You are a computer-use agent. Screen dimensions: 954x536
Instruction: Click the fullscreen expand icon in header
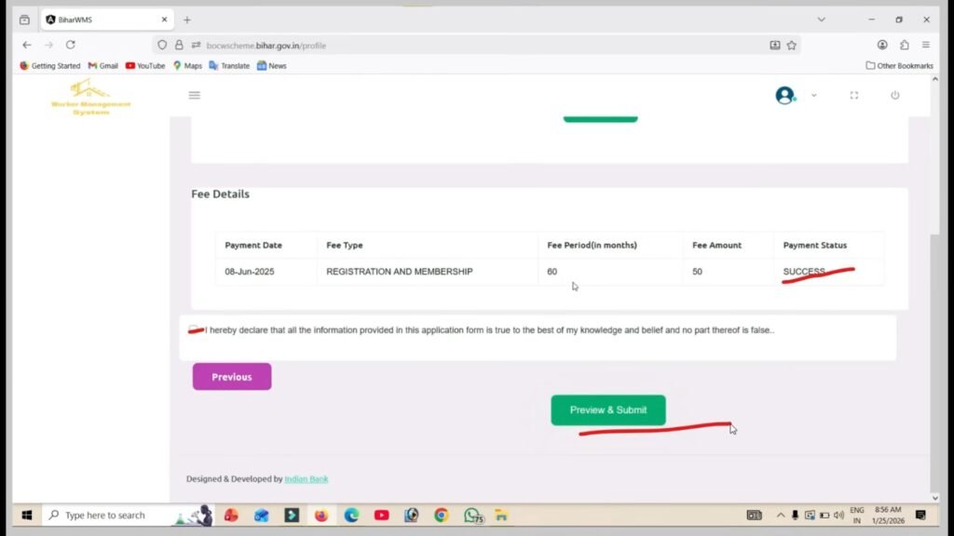pyautogui.click(x=854, y=95)
